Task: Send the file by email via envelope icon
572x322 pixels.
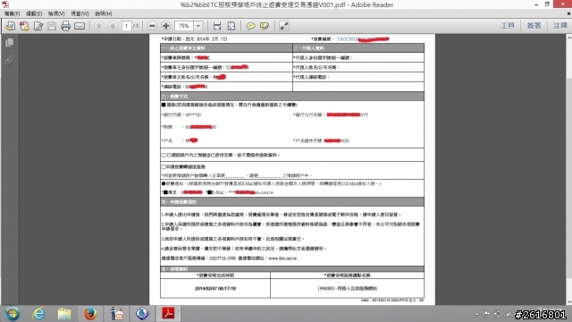Action: (x=80, y=26)
